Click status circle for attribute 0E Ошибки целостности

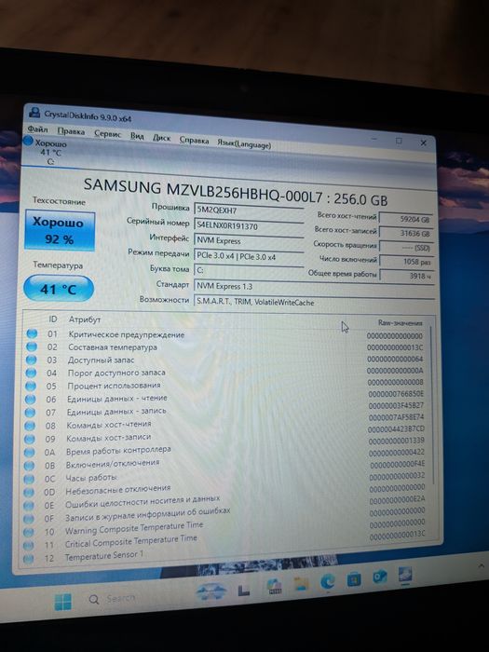tap(28, 506)
